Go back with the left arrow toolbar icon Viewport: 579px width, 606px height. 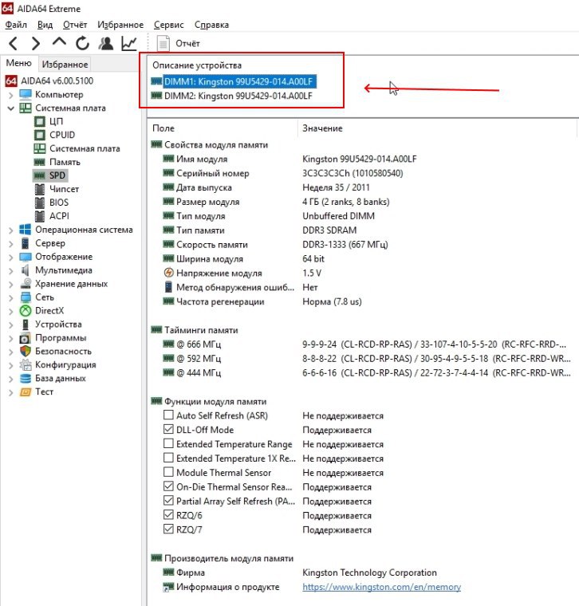tap(13, 43)
